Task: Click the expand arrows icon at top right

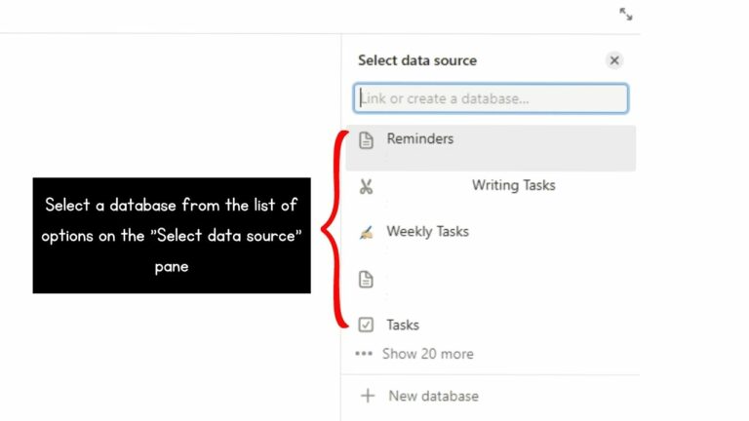Action: (x=626, y=14)
